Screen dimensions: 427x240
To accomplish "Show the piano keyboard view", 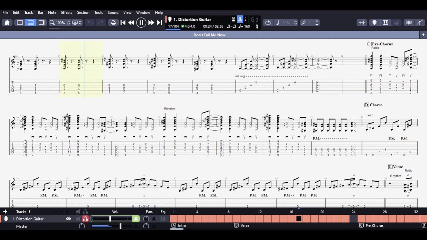I will point(385,23).
